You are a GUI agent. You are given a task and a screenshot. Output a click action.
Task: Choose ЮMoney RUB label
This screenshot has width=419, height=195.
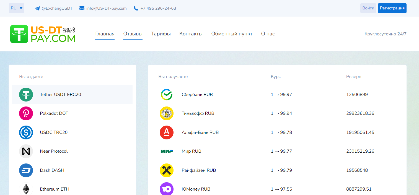[x=196, y=189]
